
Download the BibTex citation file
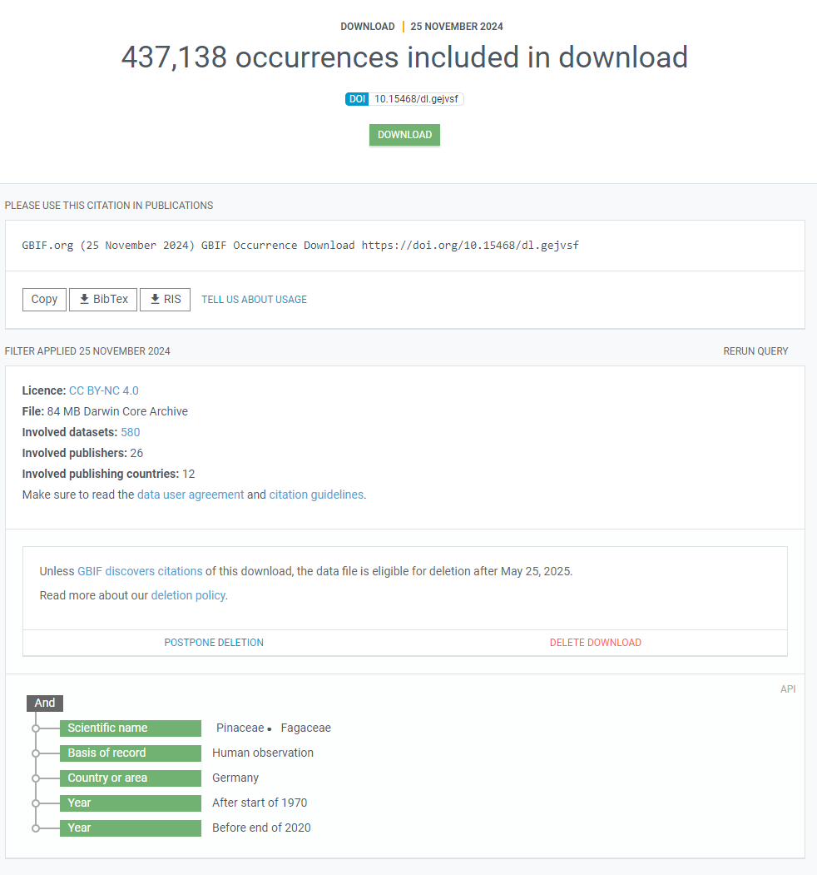(x=103, y=300)
